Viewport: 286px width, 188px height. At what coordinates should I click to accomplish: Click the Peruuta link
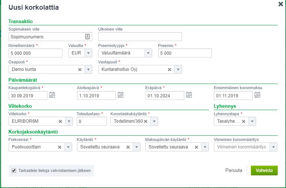point(234,170)
